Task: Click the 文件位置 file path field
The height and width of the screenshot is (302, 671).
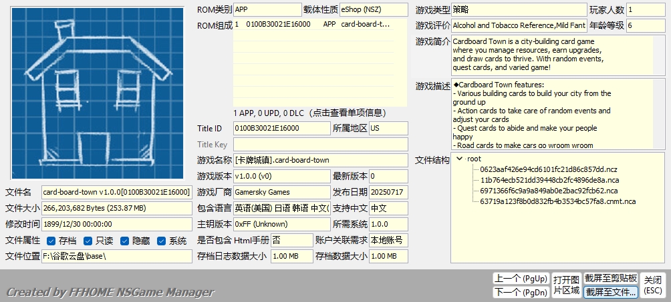Action: tap(116, 256)
